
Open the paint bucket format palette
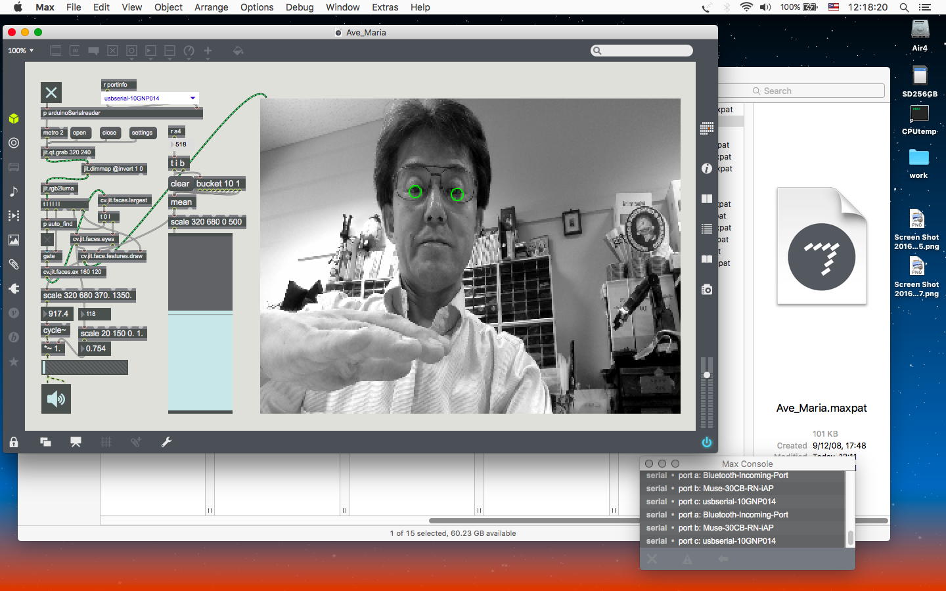pos(238,51)
